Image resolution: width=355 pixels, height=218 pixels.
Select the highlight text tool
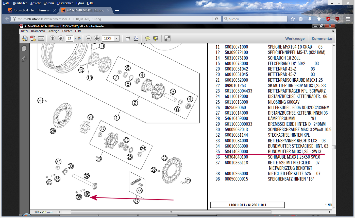156,39
